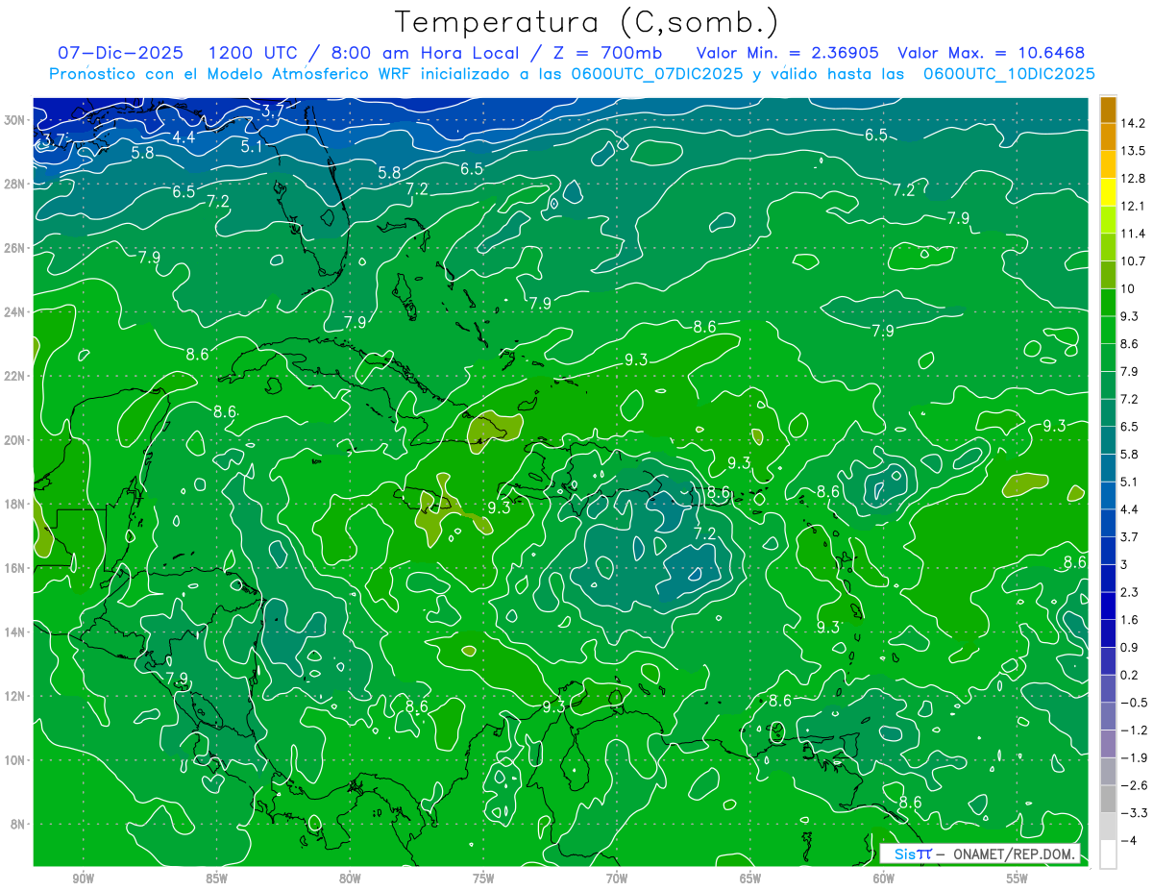Click the '-0.5' legend value

pos(1135,703)
